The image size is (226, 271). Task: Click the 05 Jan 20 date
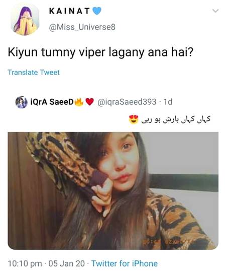click(x=67, y=264)
